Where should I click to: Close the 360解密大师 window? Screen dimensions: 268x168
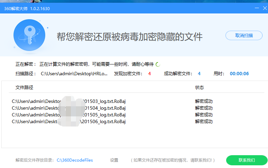click(265, 8)
